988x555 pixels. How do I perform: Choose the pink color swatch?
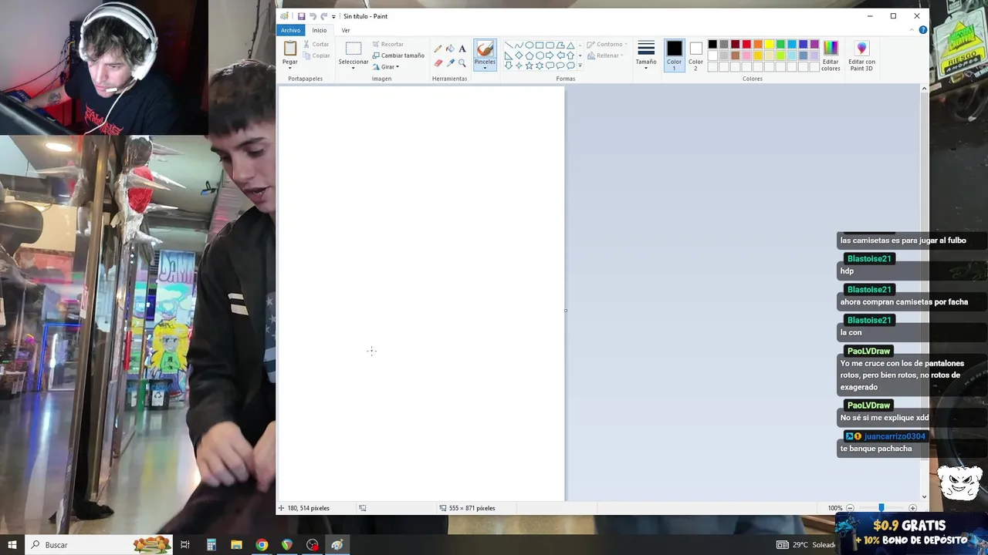coord(746,55)
